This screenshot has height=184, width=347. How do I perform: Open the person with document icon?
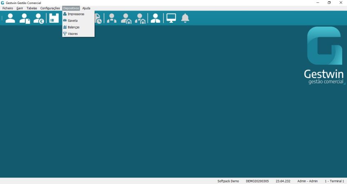click(25, 18)
